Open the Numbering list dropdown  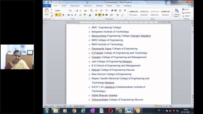104,10
